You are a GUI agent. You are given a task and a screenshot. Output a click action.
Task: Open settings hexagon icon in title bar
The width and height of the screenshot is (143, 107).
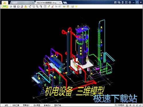pos(130,2)
